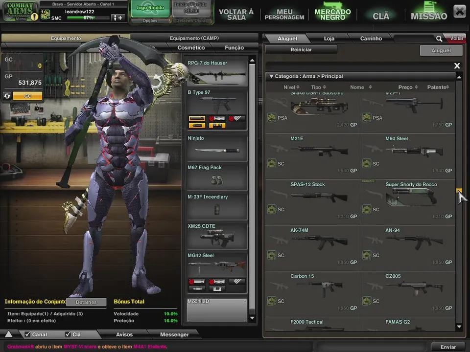
Task: Click the Super Shorty do Rocco image
Action: click(411, 198)
